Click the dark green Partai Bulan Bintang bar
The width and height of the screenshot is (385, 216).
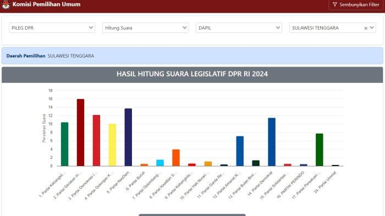[x=256, y=163]
